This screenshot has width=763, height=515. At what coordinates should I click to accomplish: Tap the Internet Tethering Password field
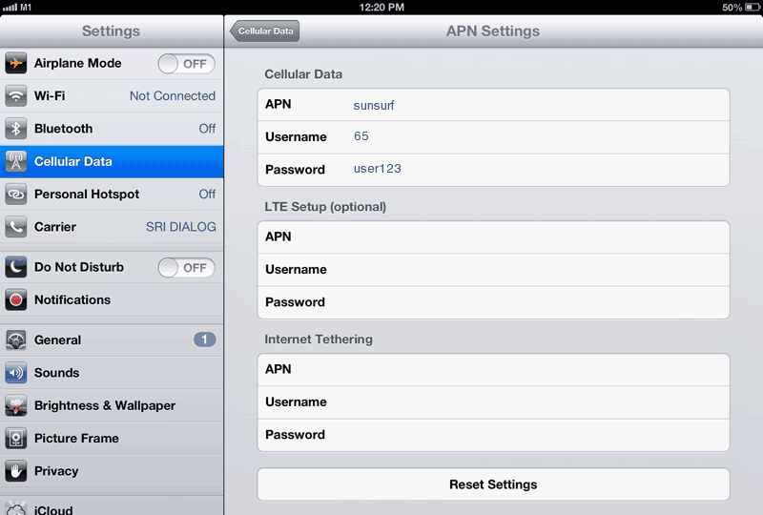[493, 435]
